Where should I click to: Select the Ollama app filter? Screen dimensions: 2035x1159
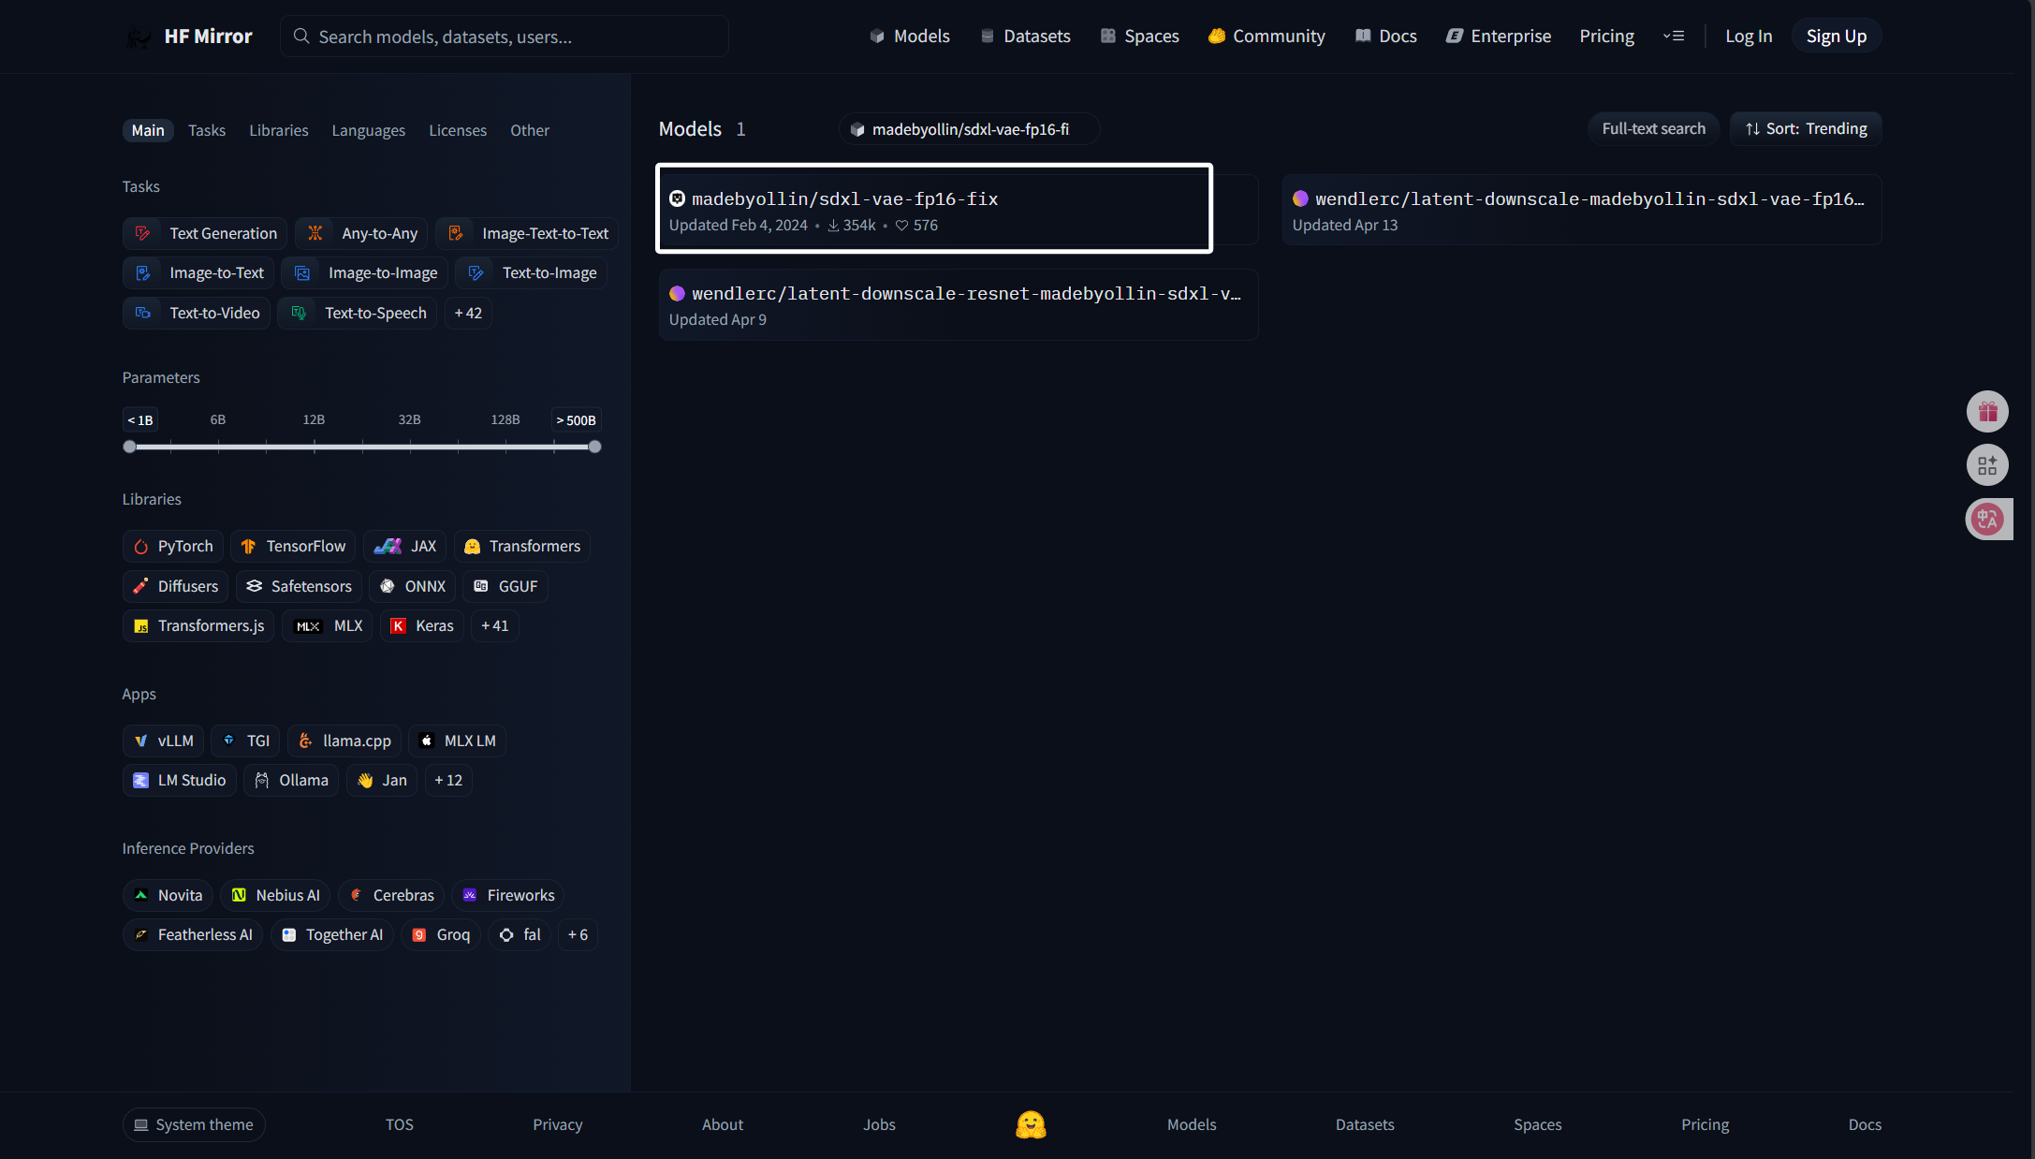pos(291,780)
